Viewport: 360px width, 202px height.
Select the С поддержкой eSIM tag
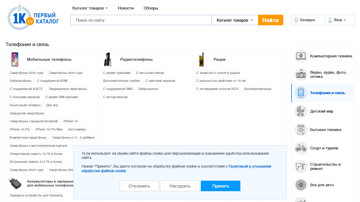click(52, 81)
